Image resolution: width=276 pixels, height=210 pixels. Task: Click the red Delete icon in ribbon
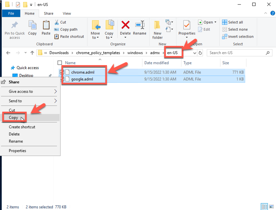pos(125,25)
